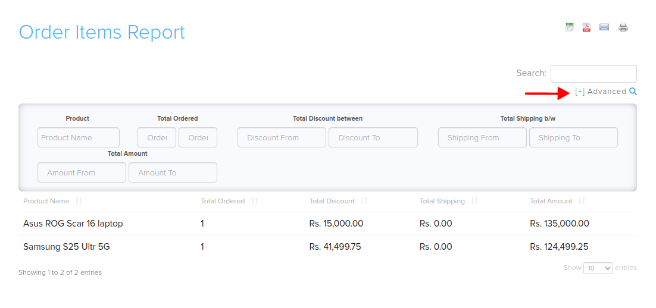Viewport: 656px width, 308px height.
Task: Click shipping Rs. 0.00 in Asus row
Action: pyautogui.click(x=436, y=224)
